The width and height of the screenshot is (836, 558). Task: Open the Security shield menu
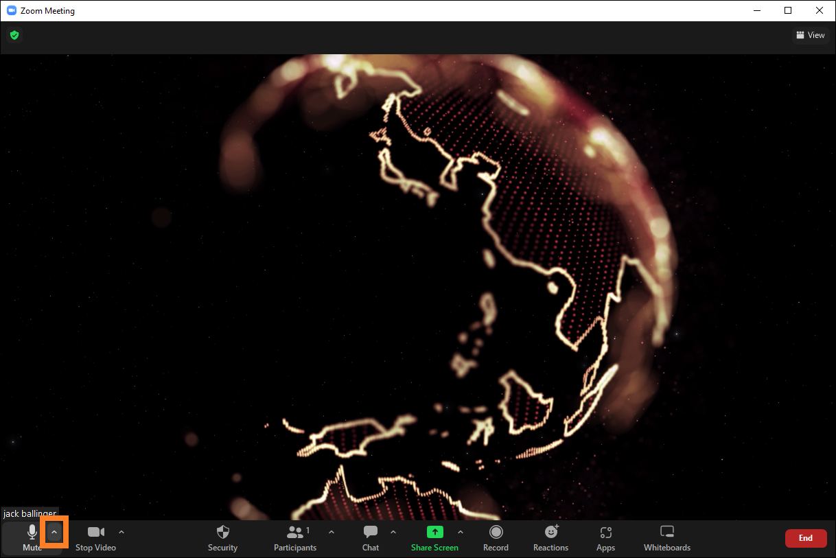[x=222, y=538]
